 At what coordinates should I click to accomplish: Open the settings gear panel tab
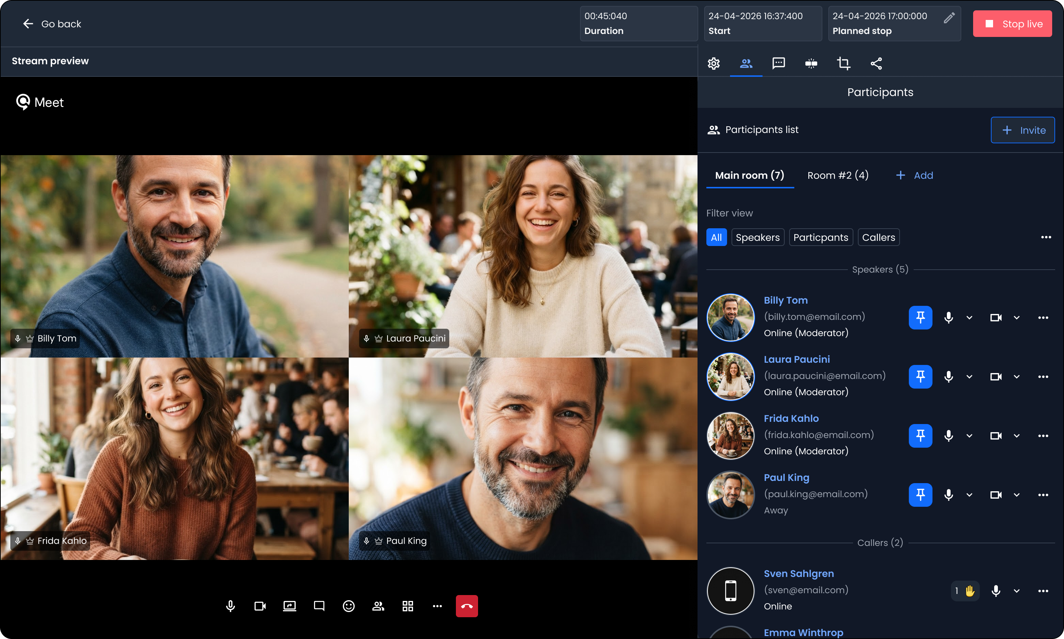coord(713,63)
